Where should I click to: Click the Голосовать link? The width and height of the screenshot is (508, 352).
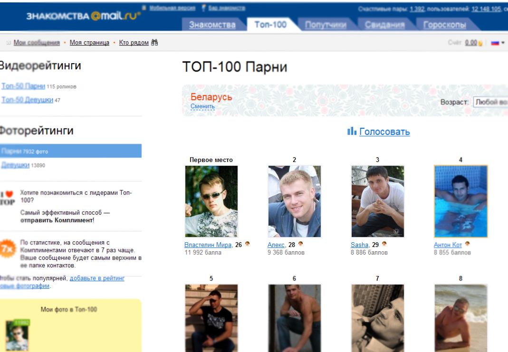point(384,132)
